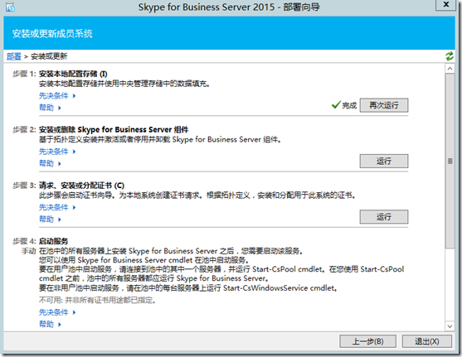Click step 1 title 安装本地配置存储
462x357 pixels.
coord(73,74)
